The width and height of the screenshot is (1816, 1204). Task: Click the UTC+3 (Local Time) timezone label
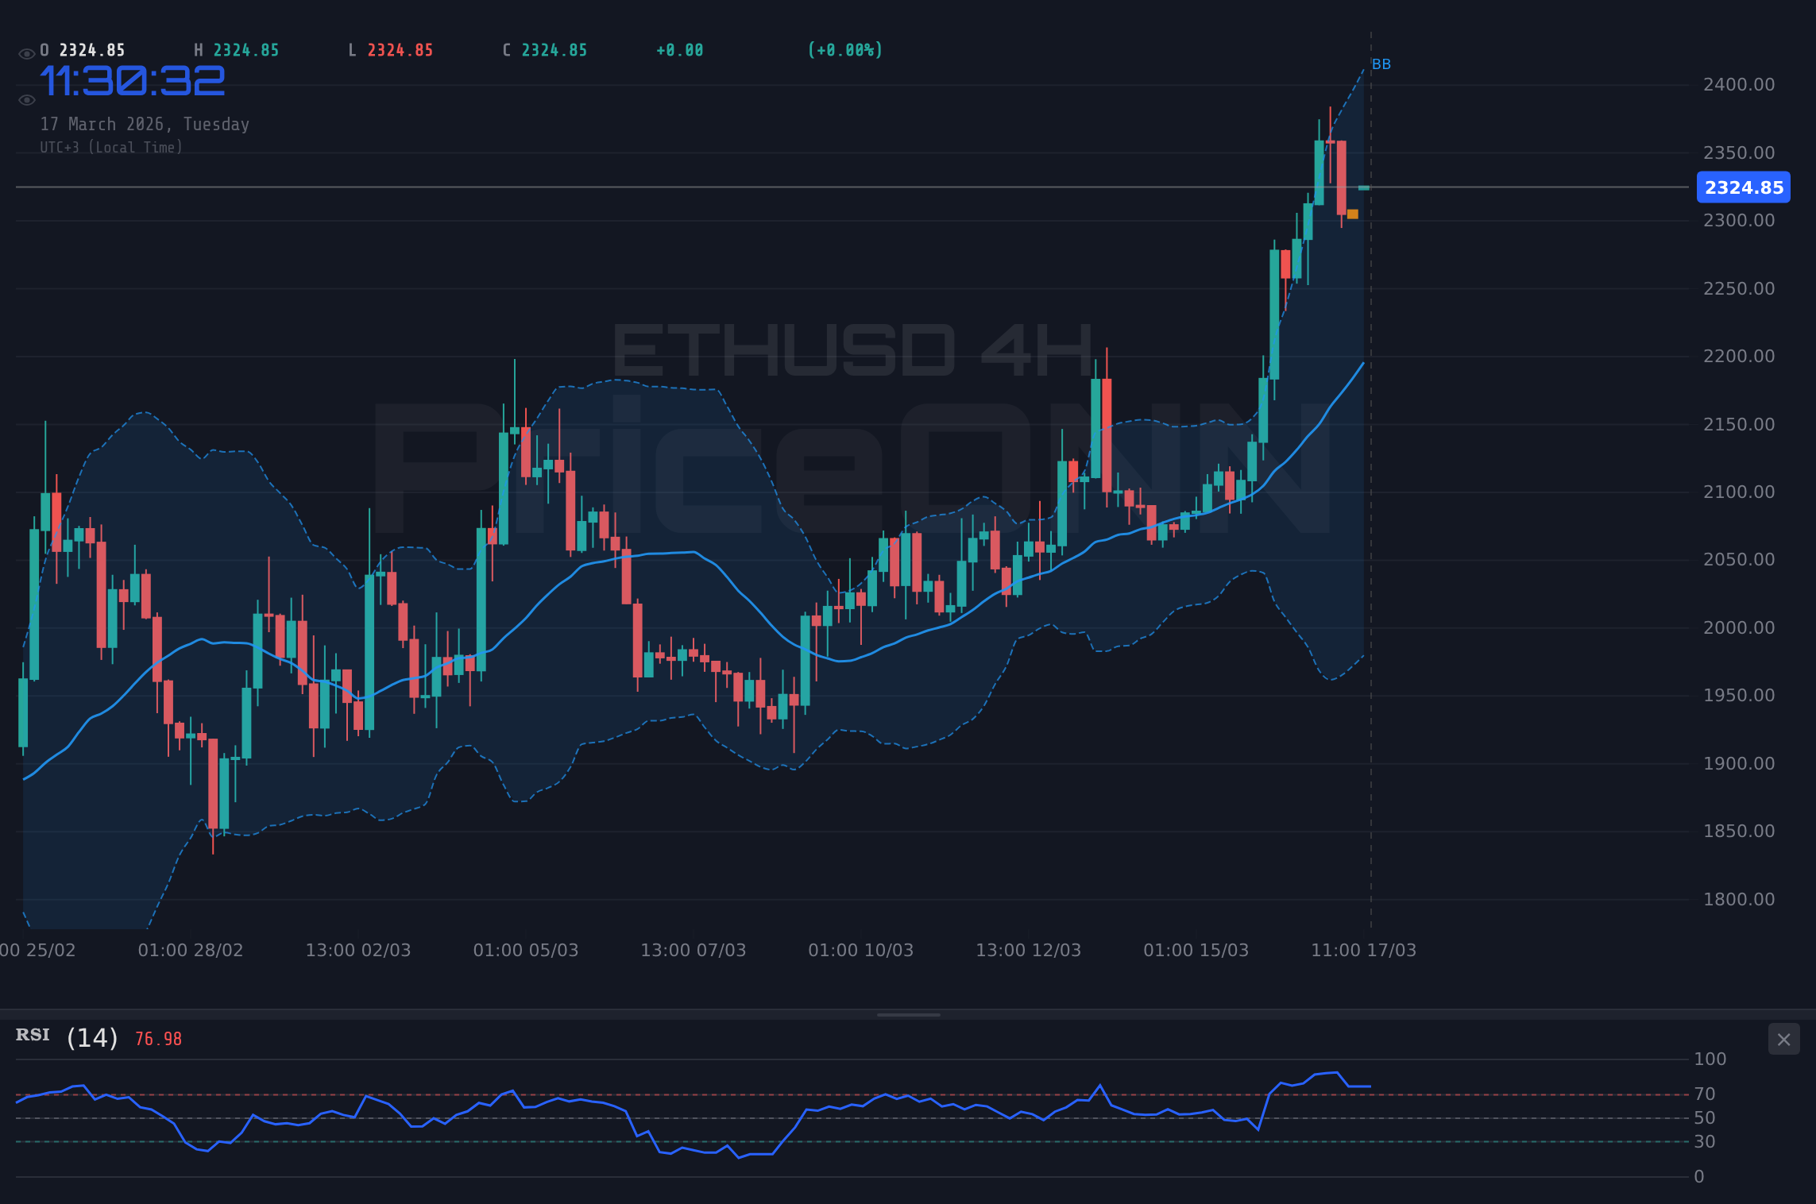tap(112, 147)
